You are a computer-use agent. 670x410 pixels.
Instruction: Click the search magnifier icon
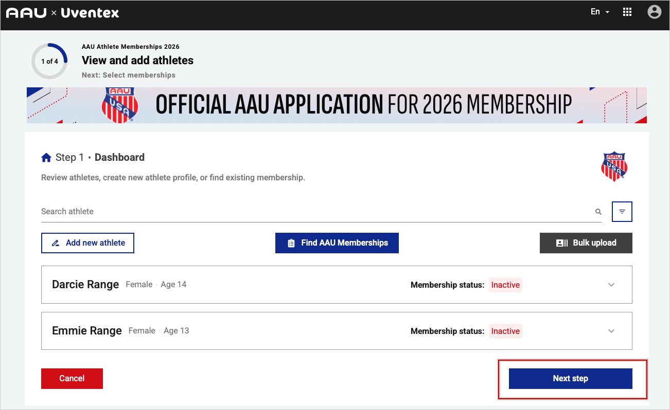pos(598,212)
